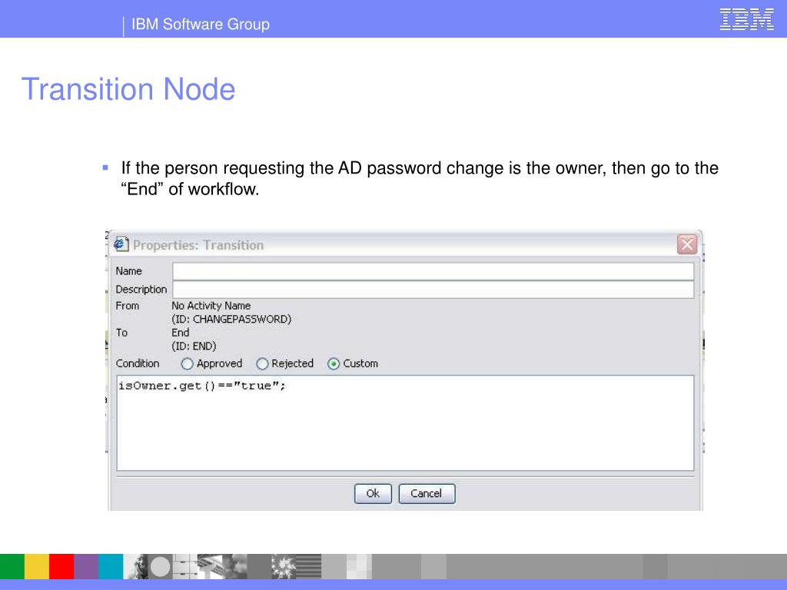Click the Cancel button
787x590 pixels.
427,494
